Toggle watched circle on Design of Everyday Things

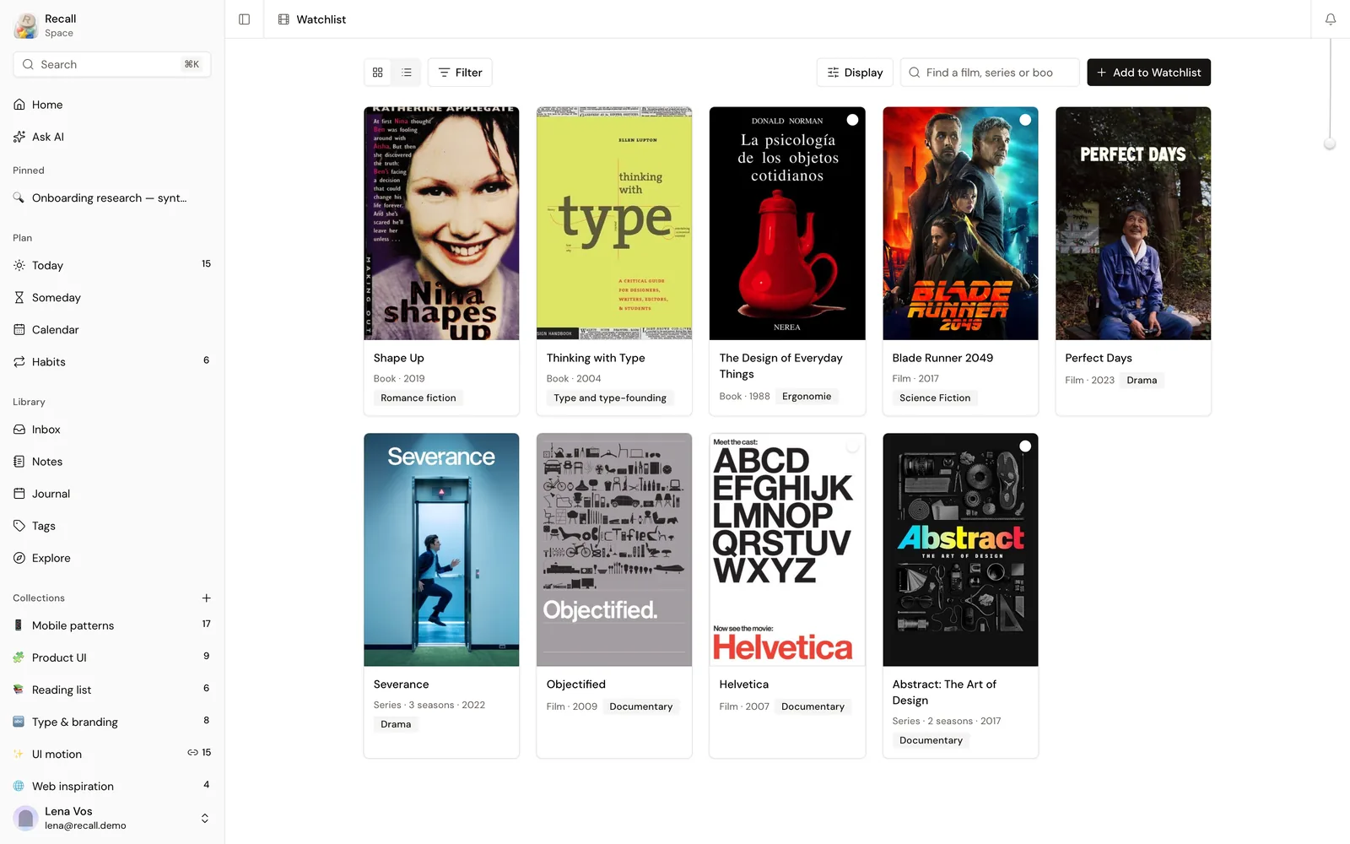pos(852,120)
